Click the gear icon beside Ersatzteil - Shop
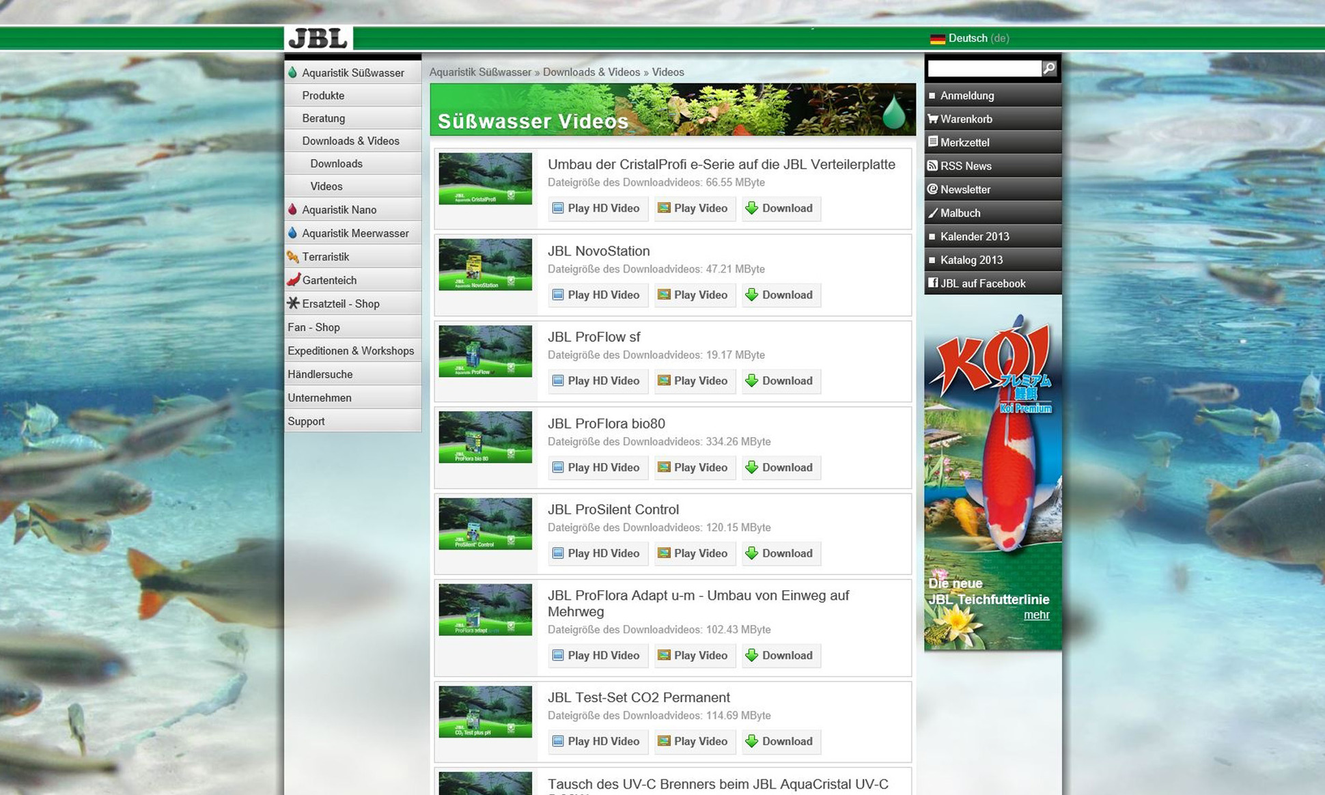Screen dimensions: 1325x795 pos(293,303)
